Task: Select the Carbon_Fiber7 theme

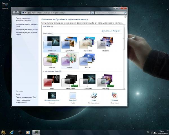Action: (x=70, y=82)
